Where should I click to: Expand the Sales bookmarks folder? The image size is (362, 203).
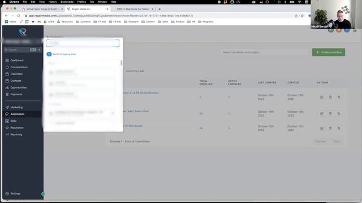pos(163,21)
